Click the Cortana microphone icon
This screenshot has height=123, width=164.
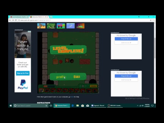coord(46,106)
